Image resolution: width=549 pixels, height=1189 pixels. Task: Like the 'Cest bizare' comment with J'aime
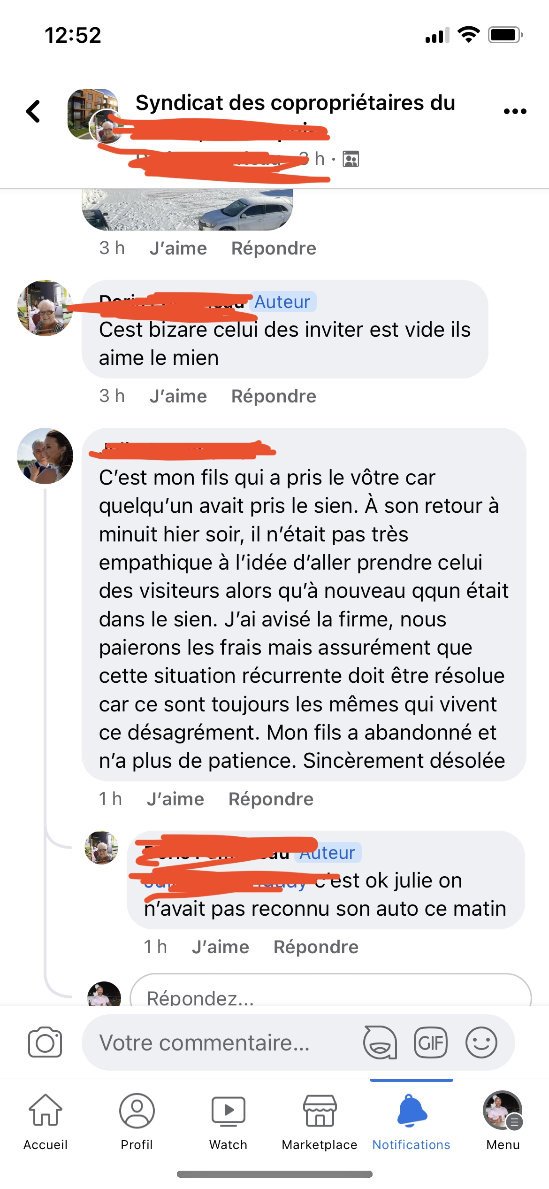178,396
